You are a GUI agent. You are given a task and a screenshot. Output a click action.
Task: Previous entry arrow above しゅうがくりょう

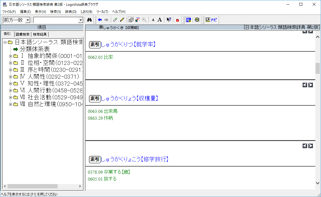305,85
